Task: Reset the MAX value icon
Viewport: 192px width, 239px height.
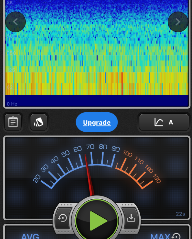Action: click(x=176, y=236)
